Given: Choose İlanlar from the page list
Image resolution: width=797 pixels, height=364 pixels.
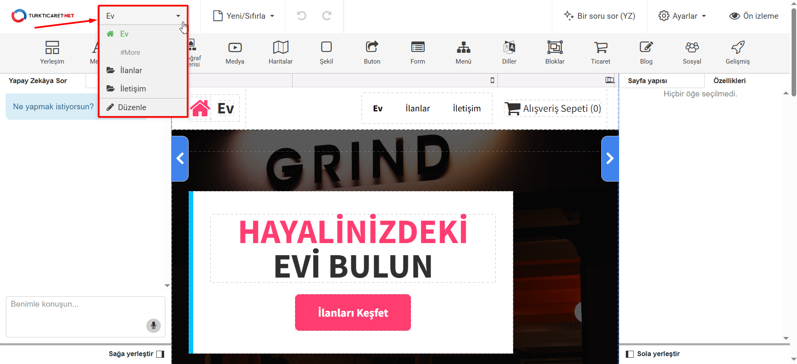Looking at the screenshot, I should coord(131,70).
